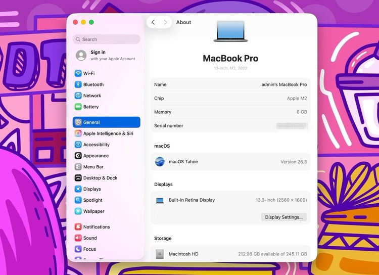Open Spotlight settings

coord(106,200)
